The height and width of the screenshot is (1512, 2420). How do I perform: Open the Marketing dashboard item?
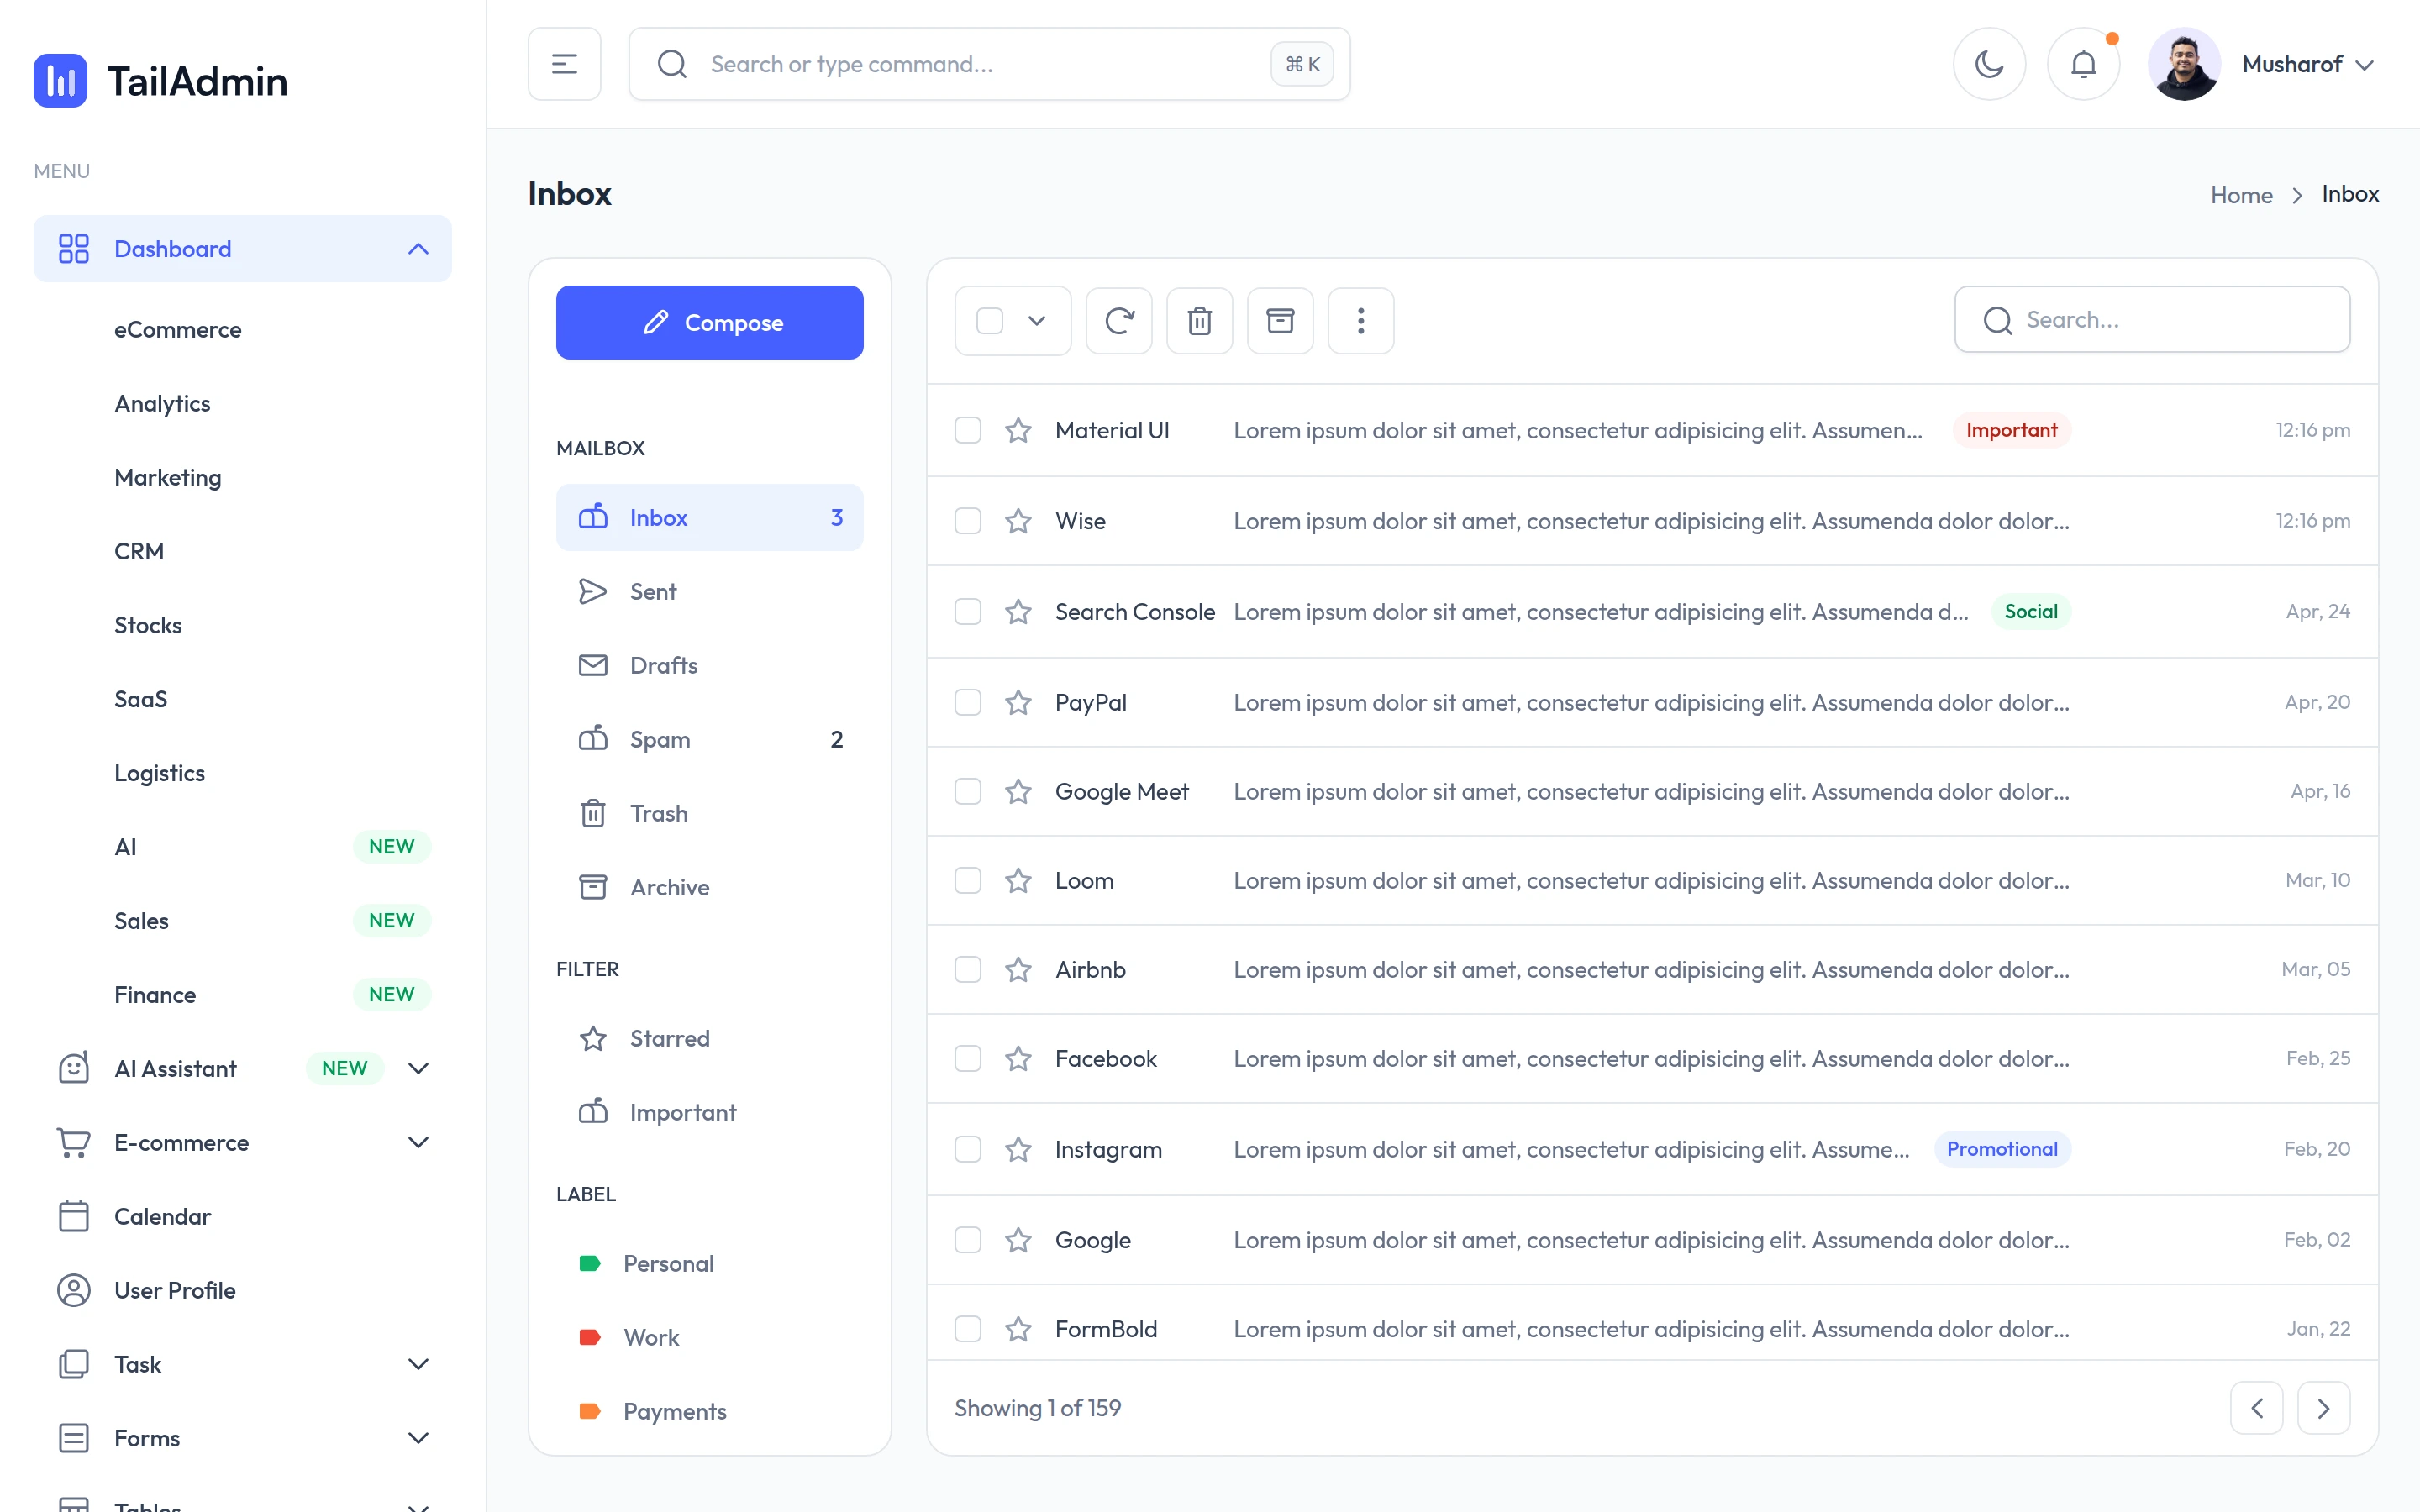168,477
